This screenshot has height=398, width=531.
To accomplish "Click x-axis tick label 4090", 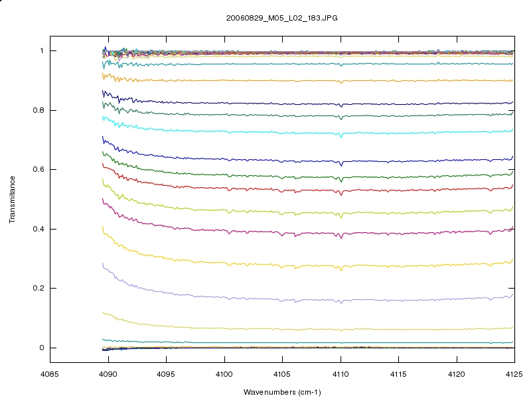I will (x=108, y=374).
